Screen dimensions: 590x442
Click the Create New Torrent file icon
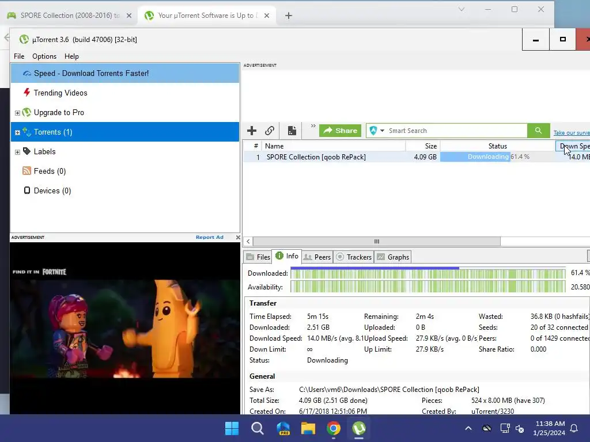(292, 131)
